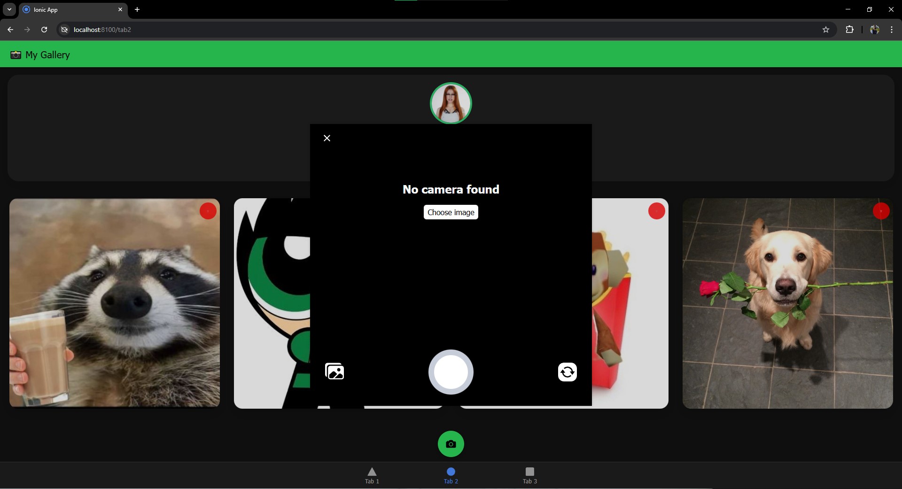
Task: Click the camera emoji in header
Action: [x=16, y=55]
